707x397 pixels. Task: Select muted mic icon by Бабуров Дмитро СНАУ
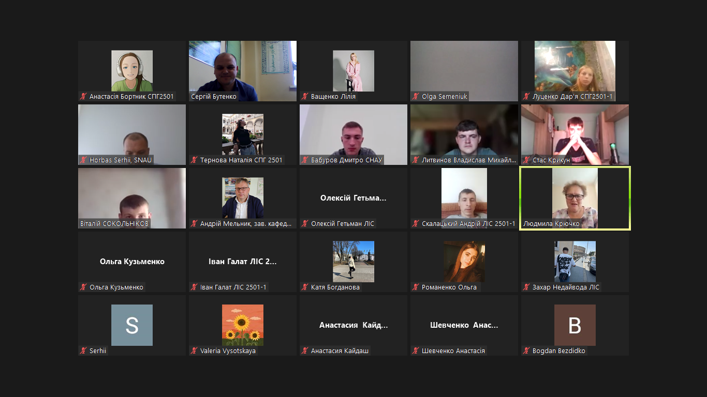pos(305,160)
